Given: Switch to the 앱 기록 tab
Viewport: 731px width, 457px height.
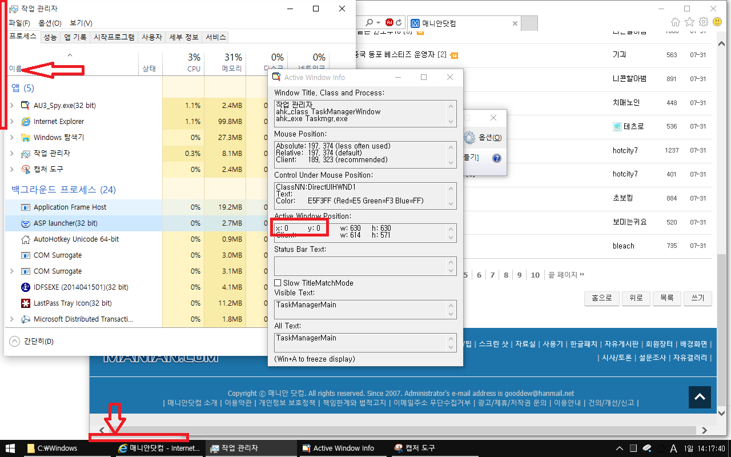Looking at the screenshot, I should click(75, 37).
